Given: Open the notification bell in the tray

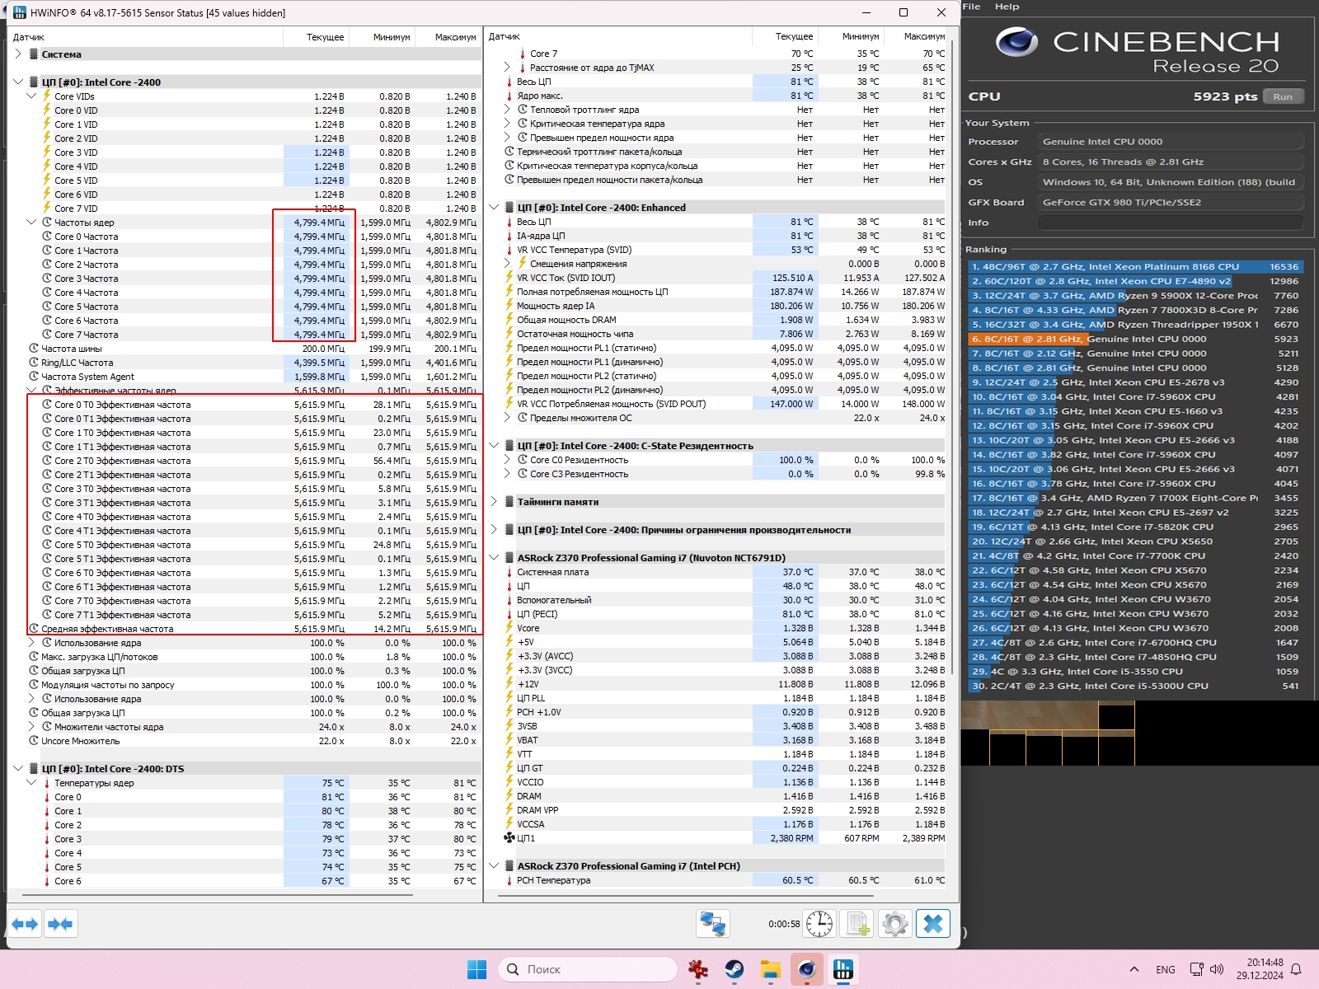Looking at the screenshot, I should pyautogui.click(x=1296, y=970).
